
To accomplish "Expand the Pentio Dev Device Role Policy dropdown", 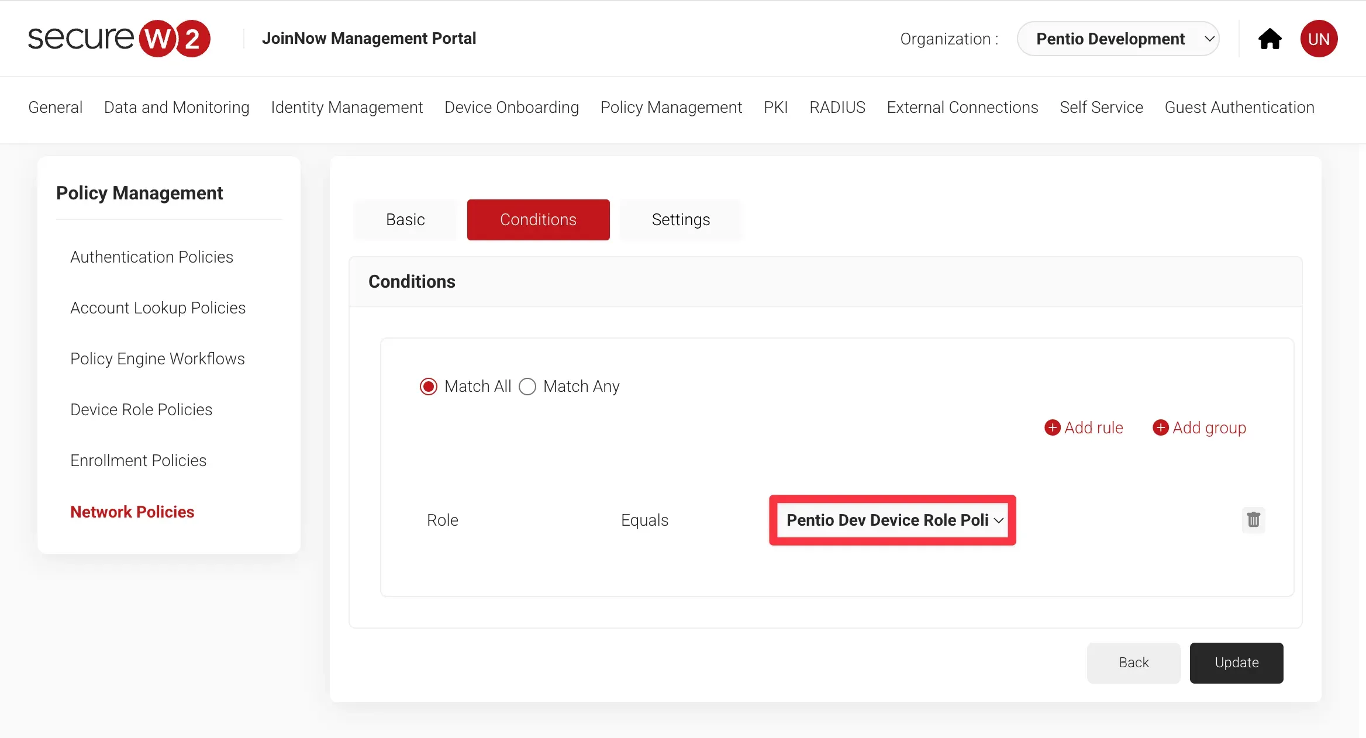I will (893, 520).
